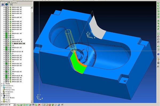
Task: Select the Workplanes entry
Action: (x=9, y=92)
